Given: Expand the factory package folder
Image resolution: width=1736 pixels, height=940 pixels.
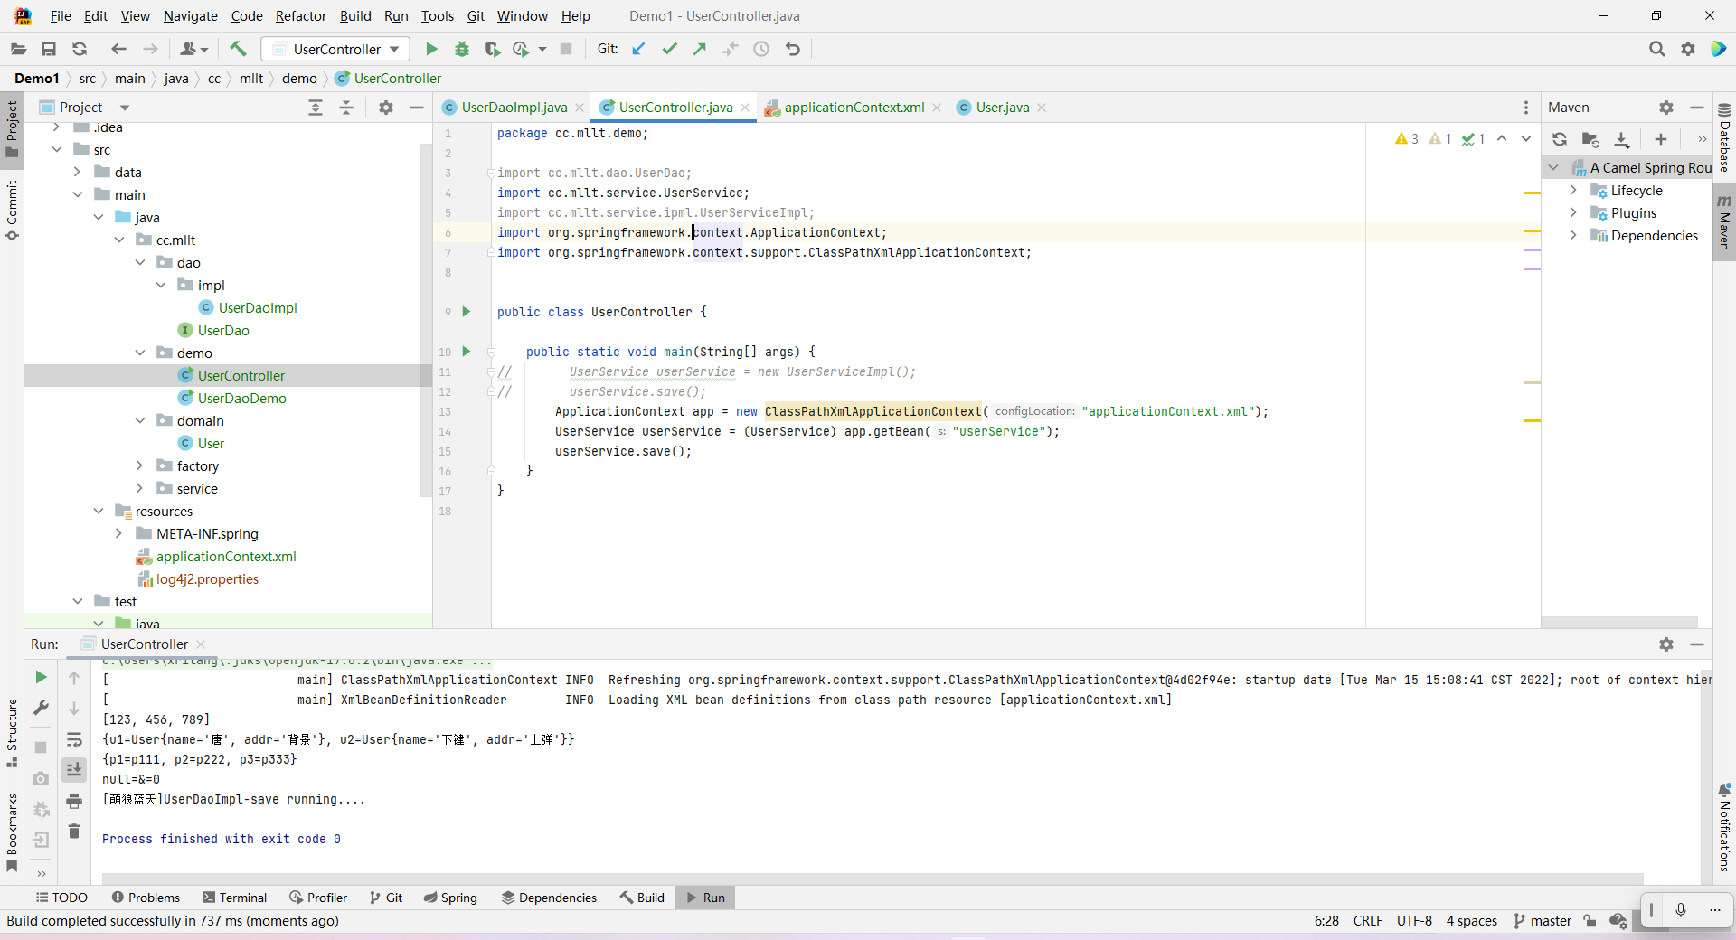Looking at the screenshot, I should coord(139,465).
